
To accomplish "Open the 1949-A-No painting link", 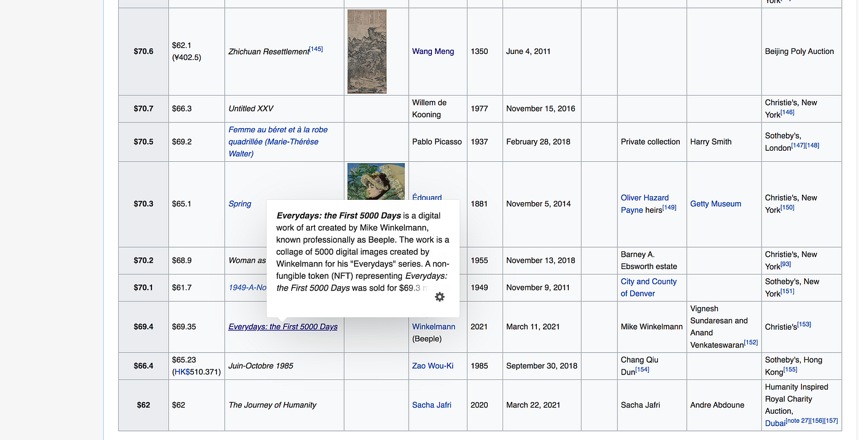I will [x=247, y=287].
